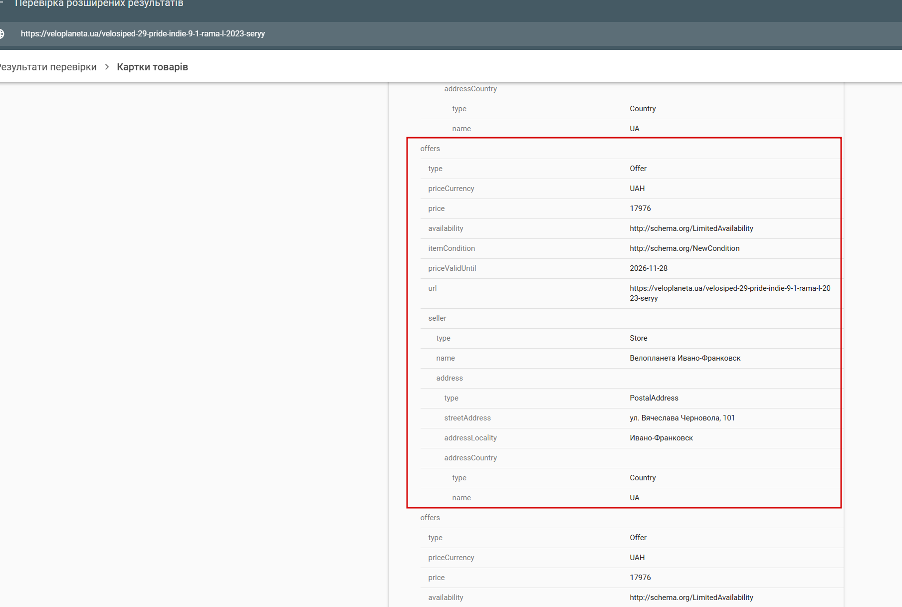Select the http://schema.org/NewCondition value
902x607 pixels.
tap(684, 248)
